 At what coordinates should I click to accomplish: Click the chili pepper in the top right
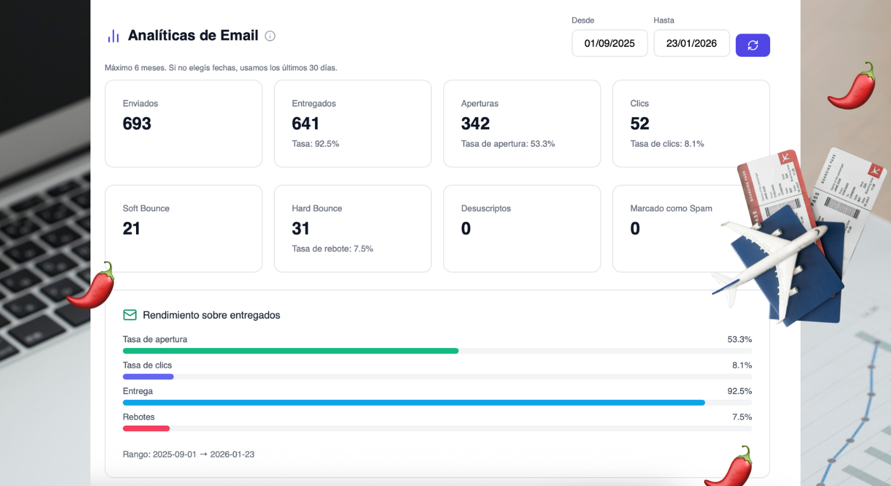click(853, 86)
